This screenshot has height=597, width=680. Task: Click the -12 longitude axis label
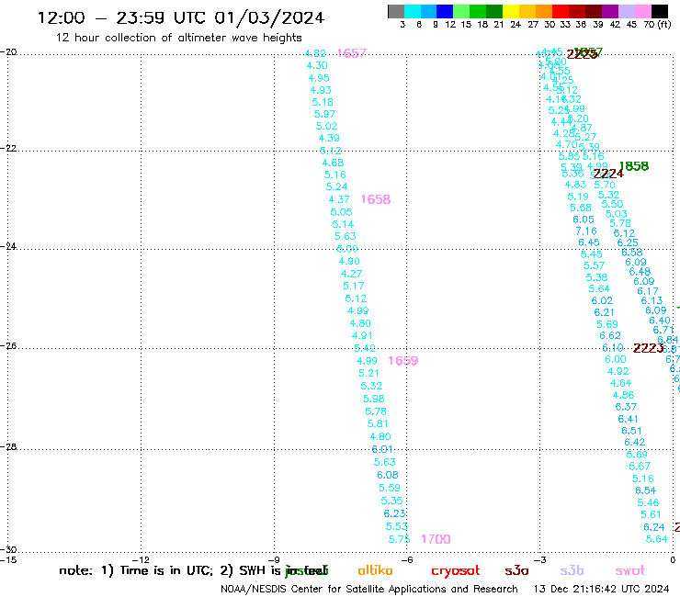[142, 559]
